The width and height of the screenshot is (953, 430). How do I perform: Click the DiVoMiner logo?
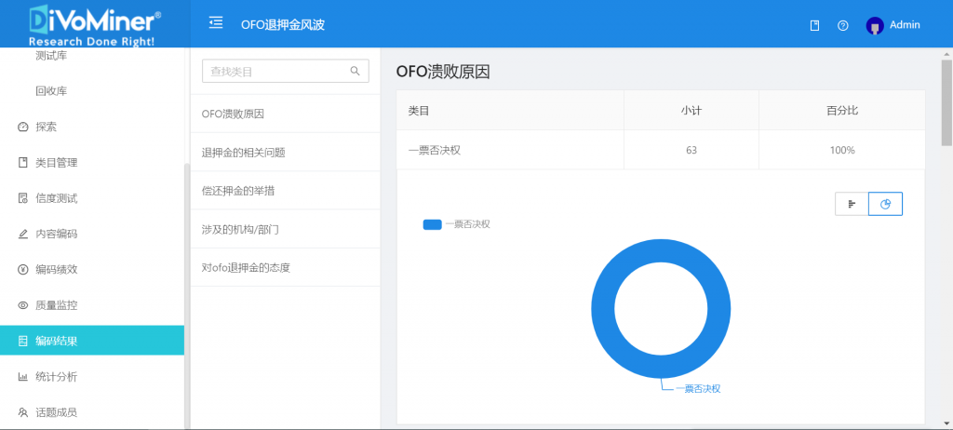[x=95, y=24]
